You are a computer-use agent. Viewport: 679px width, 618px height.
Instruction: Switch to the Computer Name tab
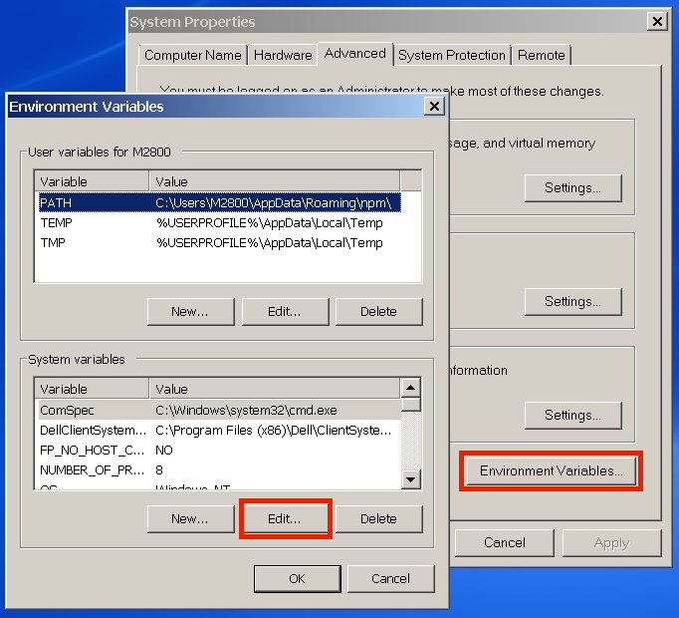tap(192, 55)
